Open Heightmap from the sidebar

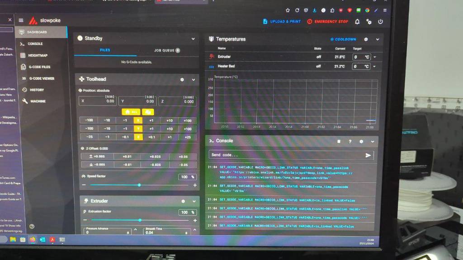[38, 56]
